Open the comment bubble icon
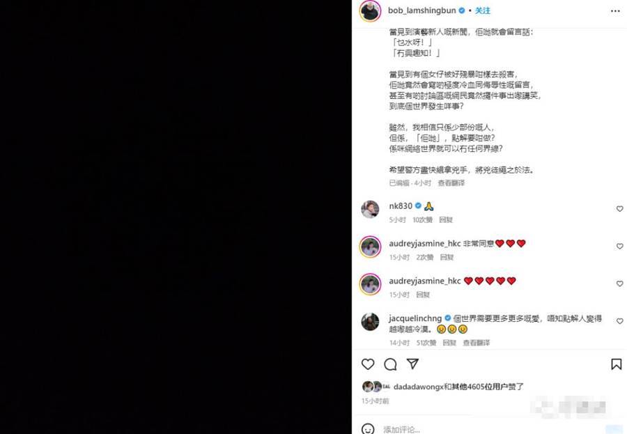 tap(390, 364)
